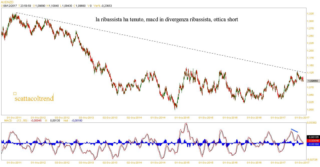The width and height of the screenshot is (320, 167).
Task: Click the small orange square marker above watermark
Action: click(x=15, y=93)
